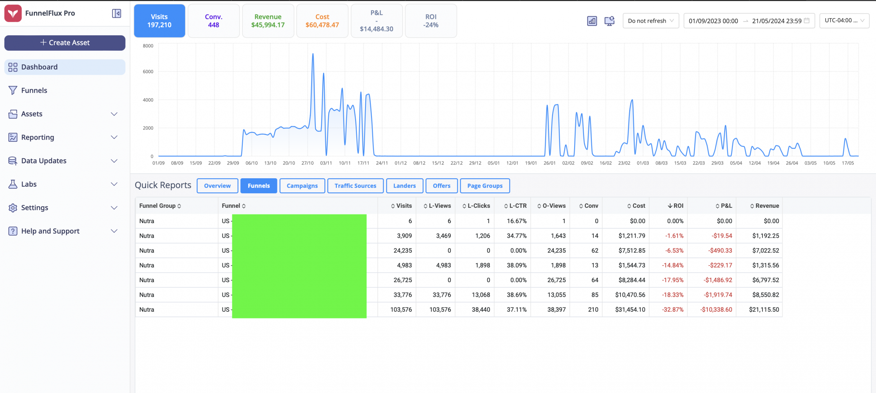The image size is (876, 393).
Task: Click the start date 01/09/2023 00:00 field
Action: point(713,21)
